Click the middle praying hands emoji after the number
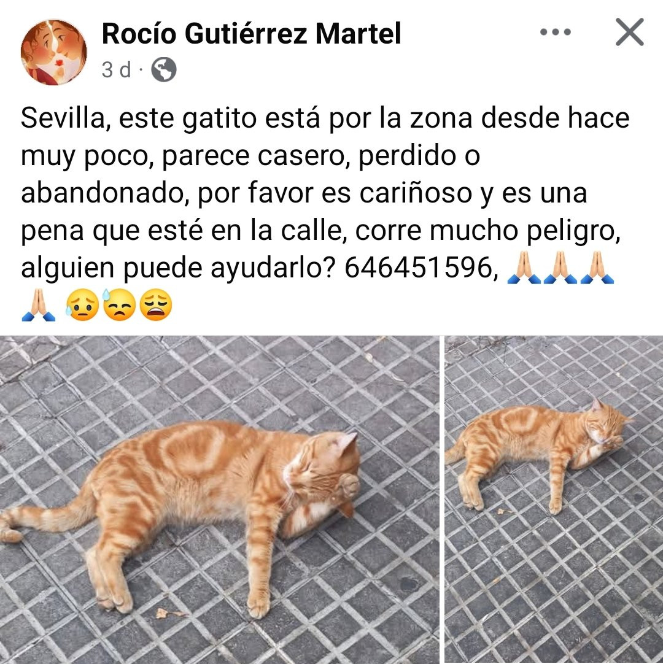 pyautogui.click(x=560, y=268)
